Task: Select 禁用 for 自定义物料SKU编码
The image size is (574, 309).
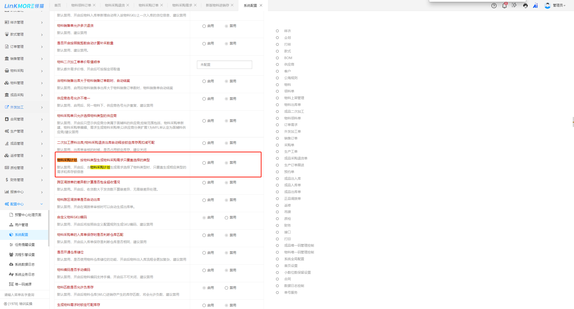Action: (226, 218)
